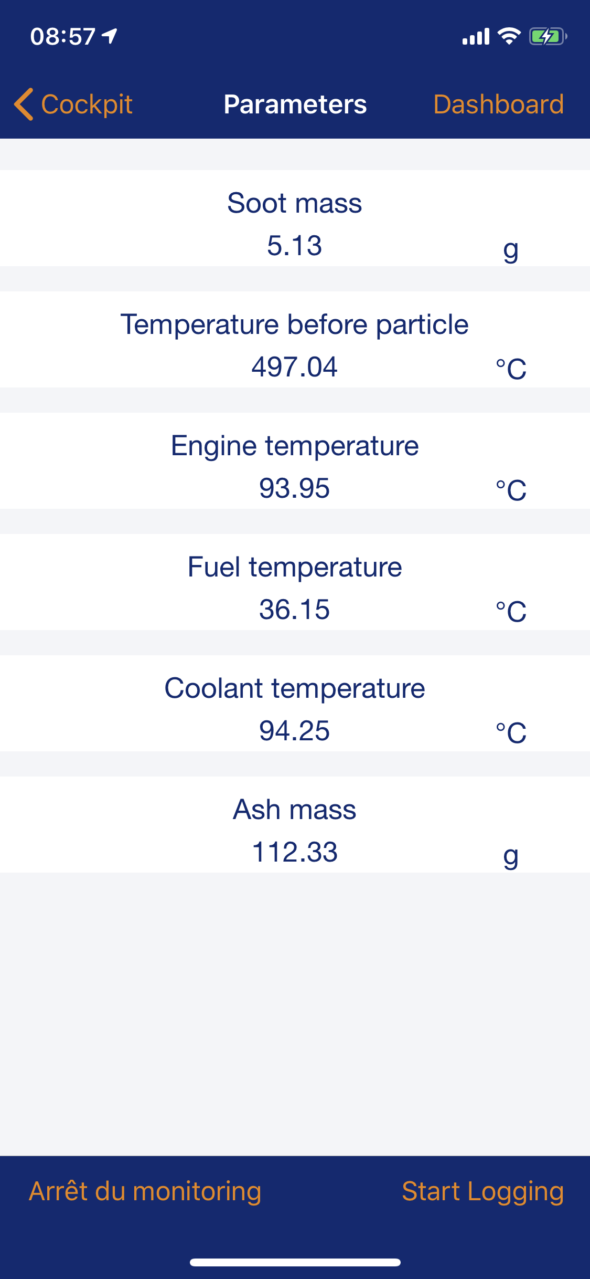Tap the location arrow status icon
The image size is (590, 1279).
pos(110,36)
